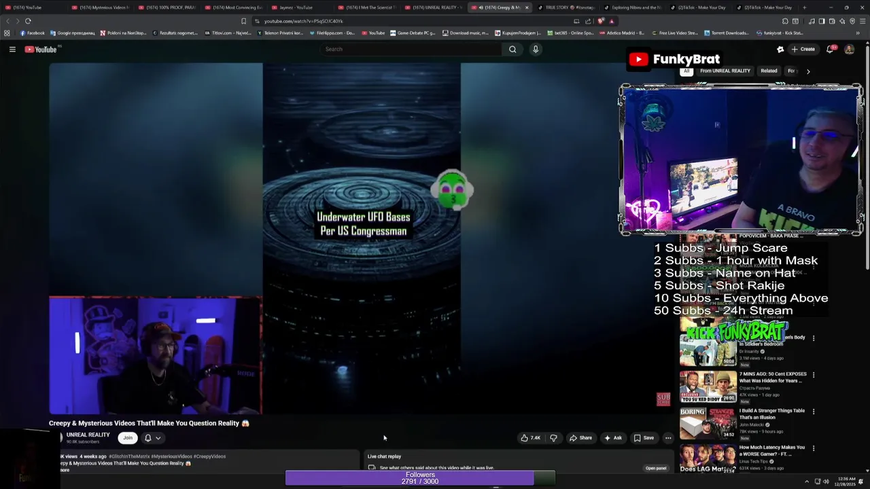Screen dimensions: 870x489
Task: Open the YouTube notifications bell in the header
Action: click(830, 49)
